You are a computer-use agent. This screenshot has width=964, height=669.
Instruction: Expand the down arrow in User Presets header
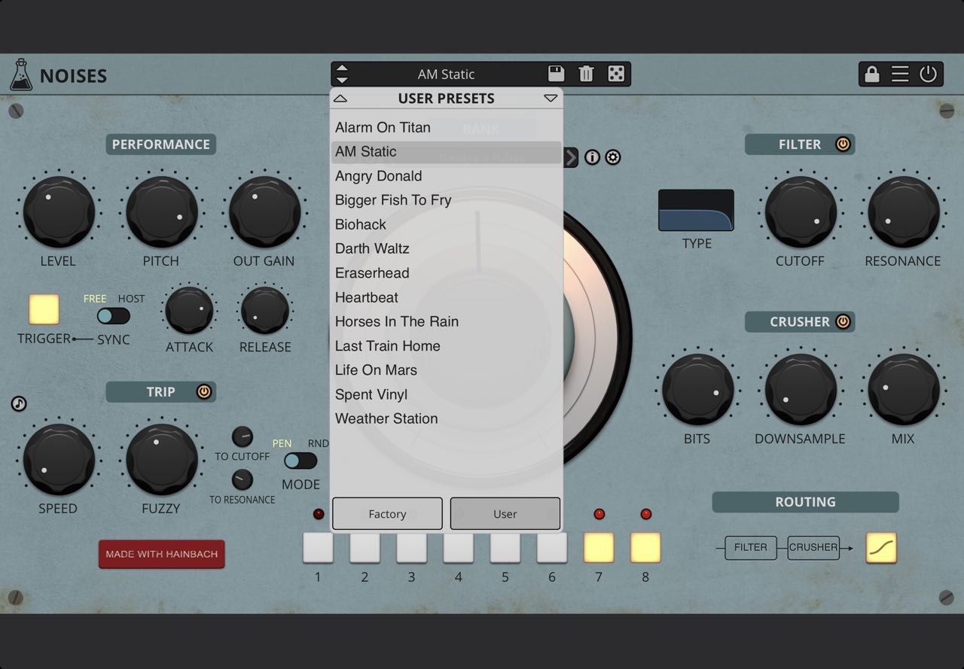click(551, 99)
